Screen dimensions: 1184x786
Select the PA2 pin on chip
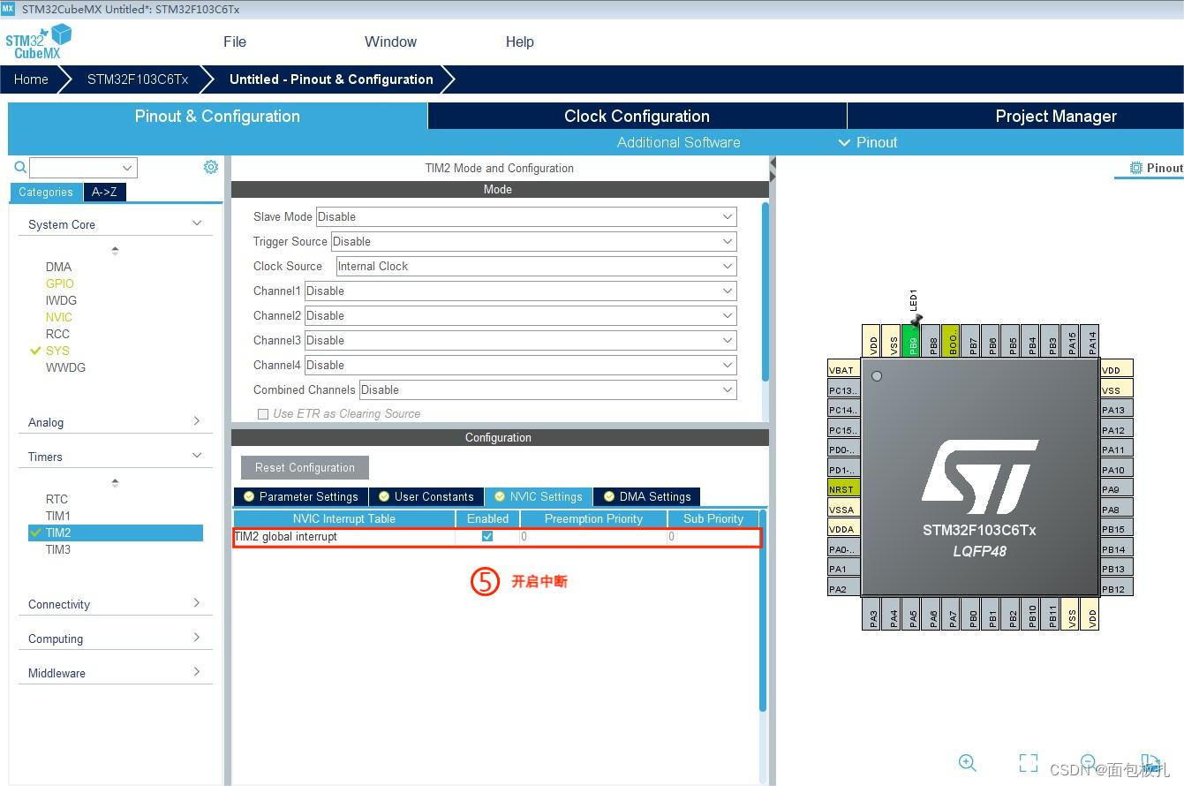(x=843, y=589)
